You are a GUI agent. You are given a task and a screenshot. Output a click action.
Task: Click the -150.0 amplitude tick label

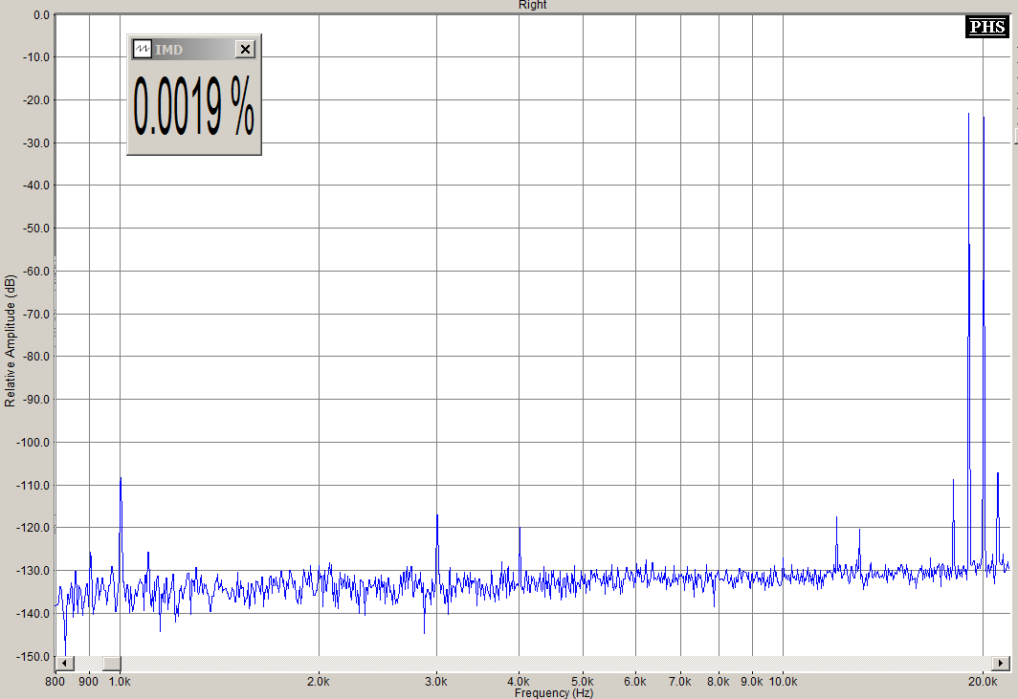(x=33, y=656)
